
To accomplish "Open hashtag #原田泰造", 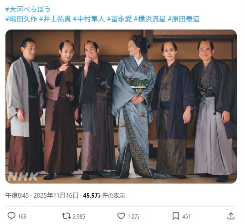I will coord(184,19).
